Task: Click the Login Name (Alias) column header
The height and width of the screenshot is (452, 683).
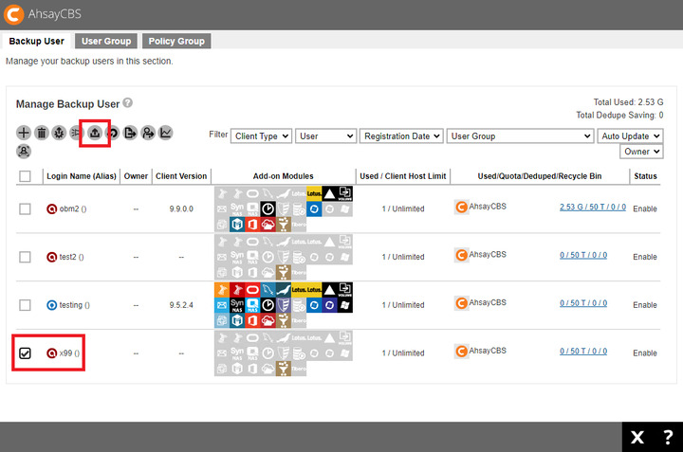Action: pos(81,176)
